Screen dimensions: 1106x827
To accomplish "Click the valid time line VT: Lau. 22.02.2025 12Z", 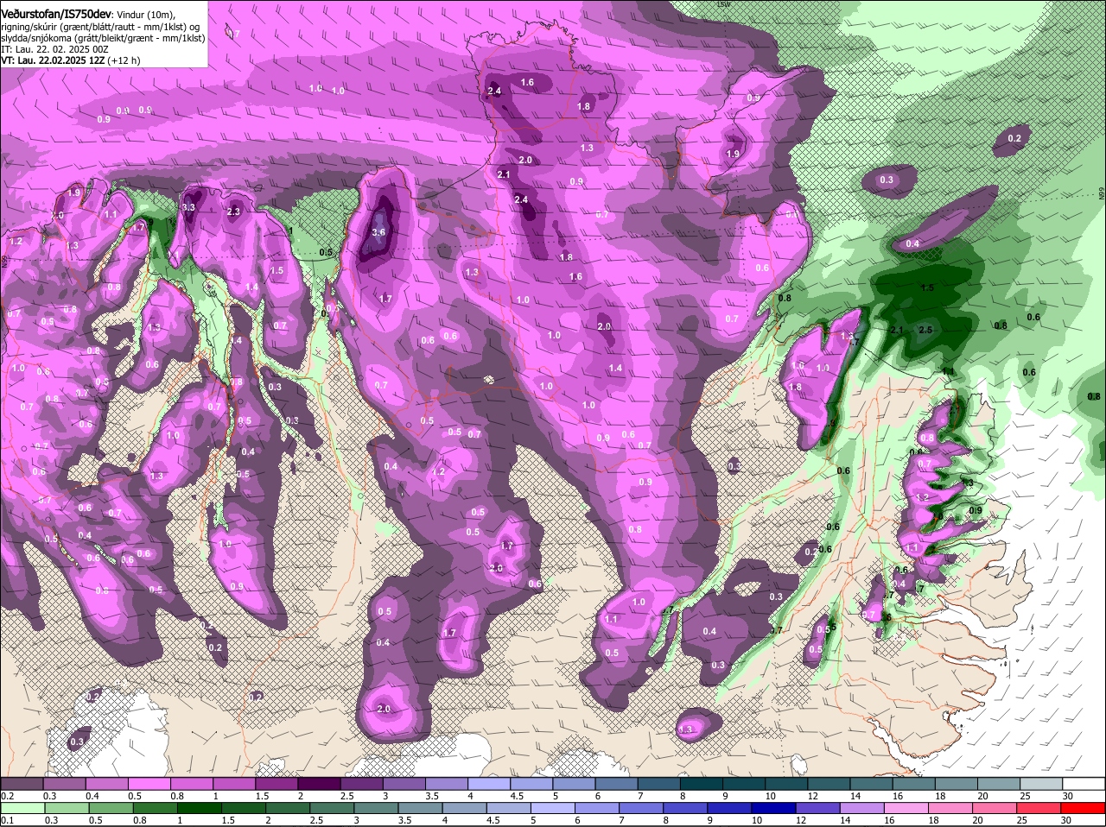I will tap(54, 60).
